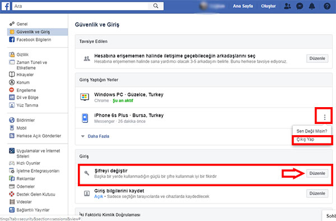336x221 pixels.
Task: Click the Şifreyi değiştir key icon
Action: [x=87, y=173]
